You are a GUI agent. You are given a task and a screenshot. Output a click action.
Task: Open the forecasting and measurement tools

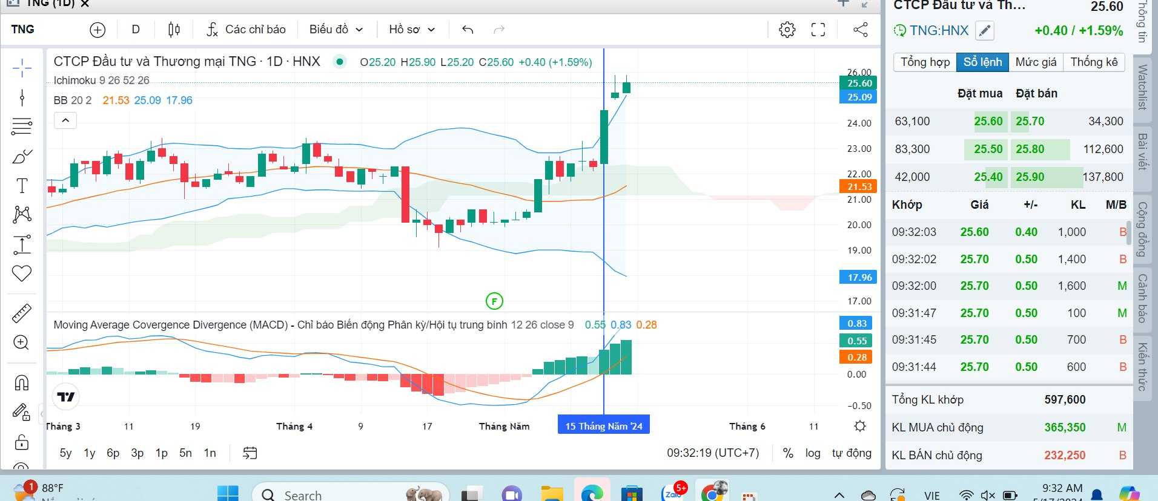tap(22, 244)
